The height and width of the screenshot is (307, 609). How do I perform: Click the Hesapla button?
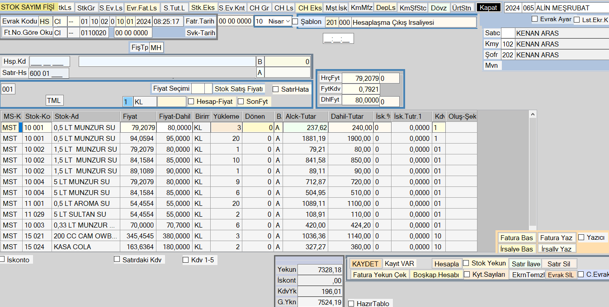(447, 264)
